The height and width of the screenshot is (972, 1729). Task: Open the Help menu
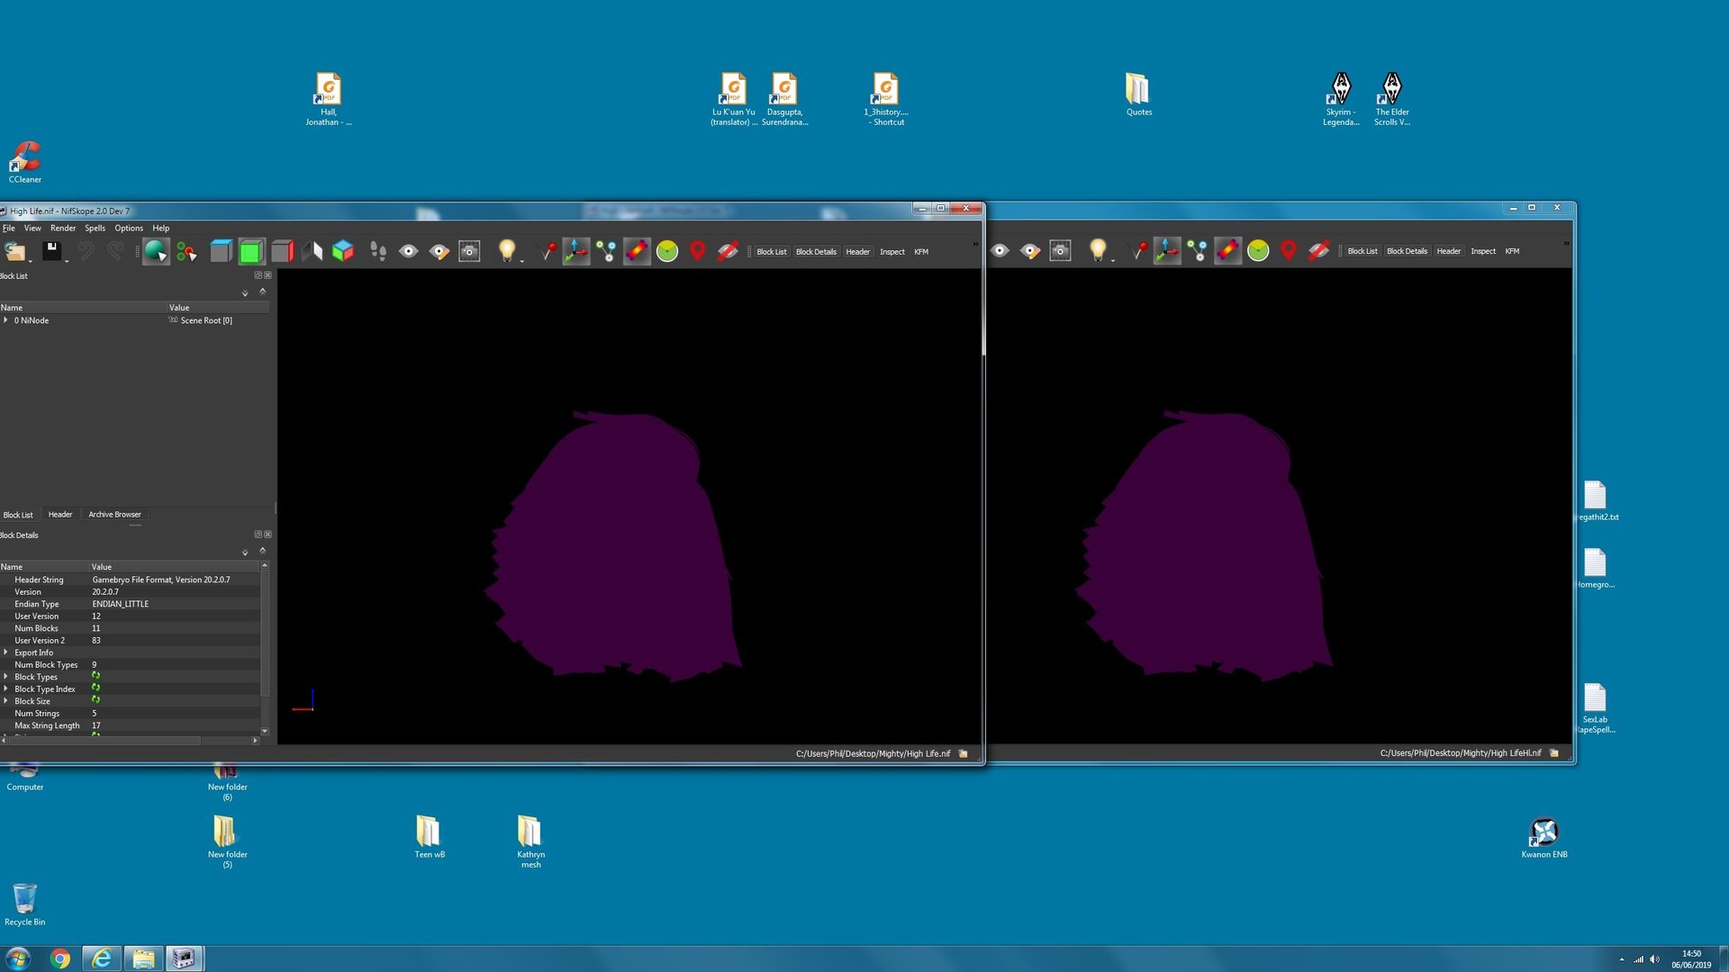(x=161, y=228)
